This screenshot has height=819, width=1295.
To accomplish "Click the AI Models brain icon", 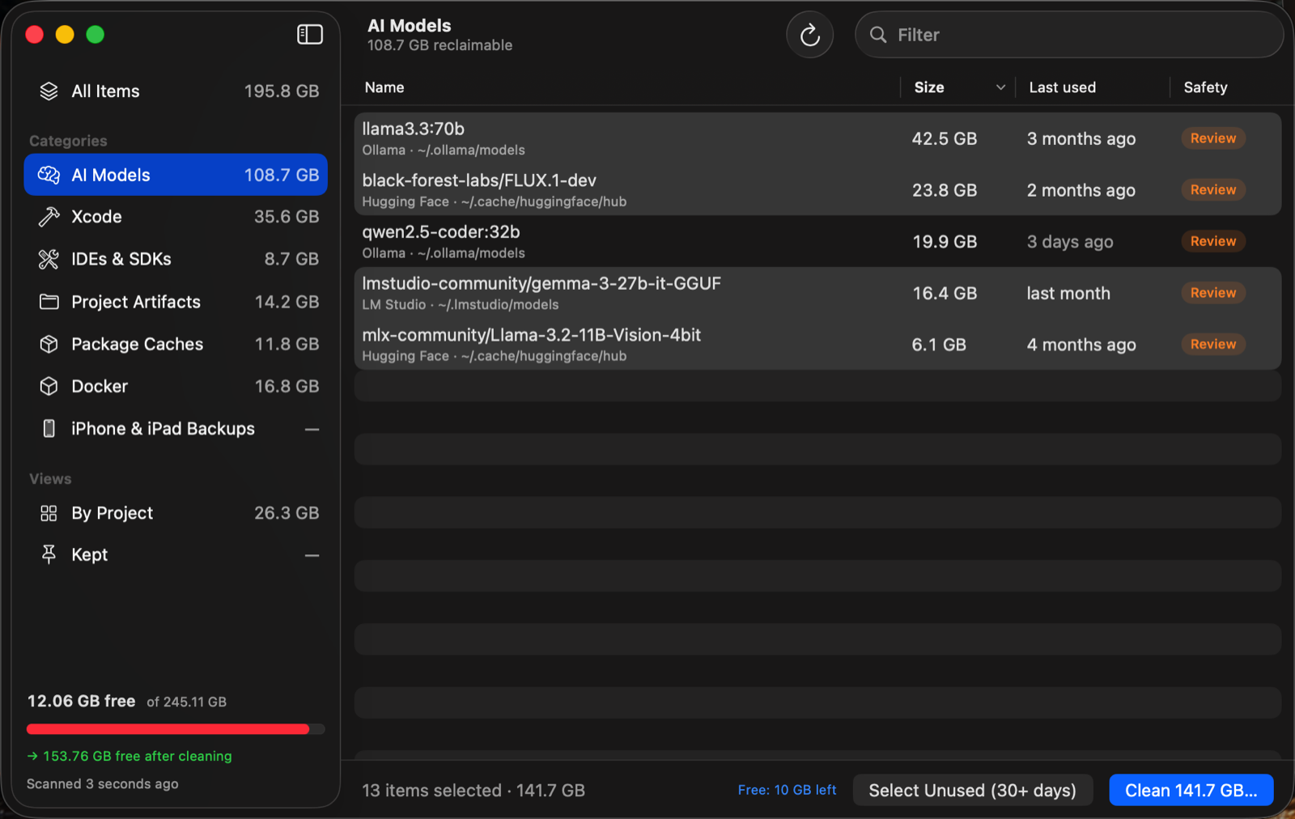I will 49,175.
